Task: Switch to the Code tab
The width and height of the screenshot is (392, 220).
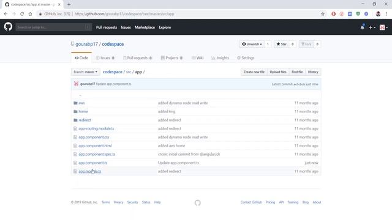Action: tap(81, 58)
